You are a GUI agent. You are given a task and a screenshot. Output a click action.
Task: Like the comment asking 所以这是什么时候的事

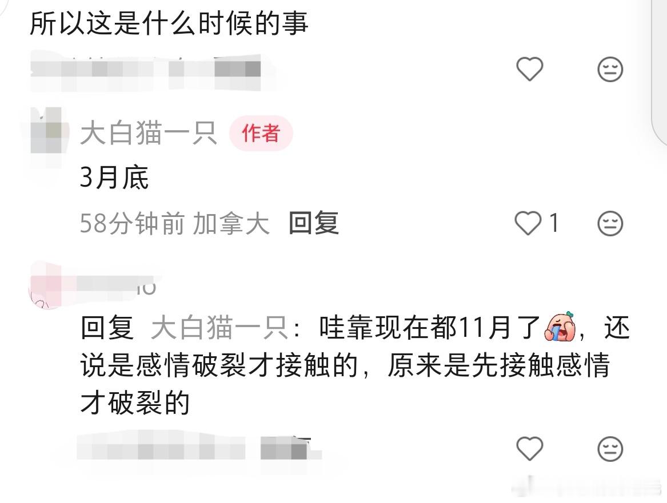pyautogui.click(x=530, y=69)
